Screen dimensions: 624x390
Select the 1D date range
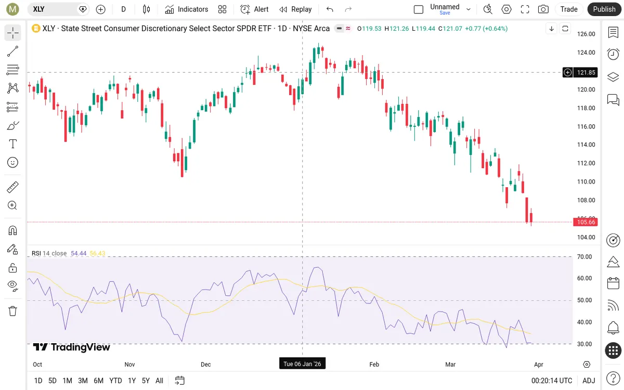[38, 381]
